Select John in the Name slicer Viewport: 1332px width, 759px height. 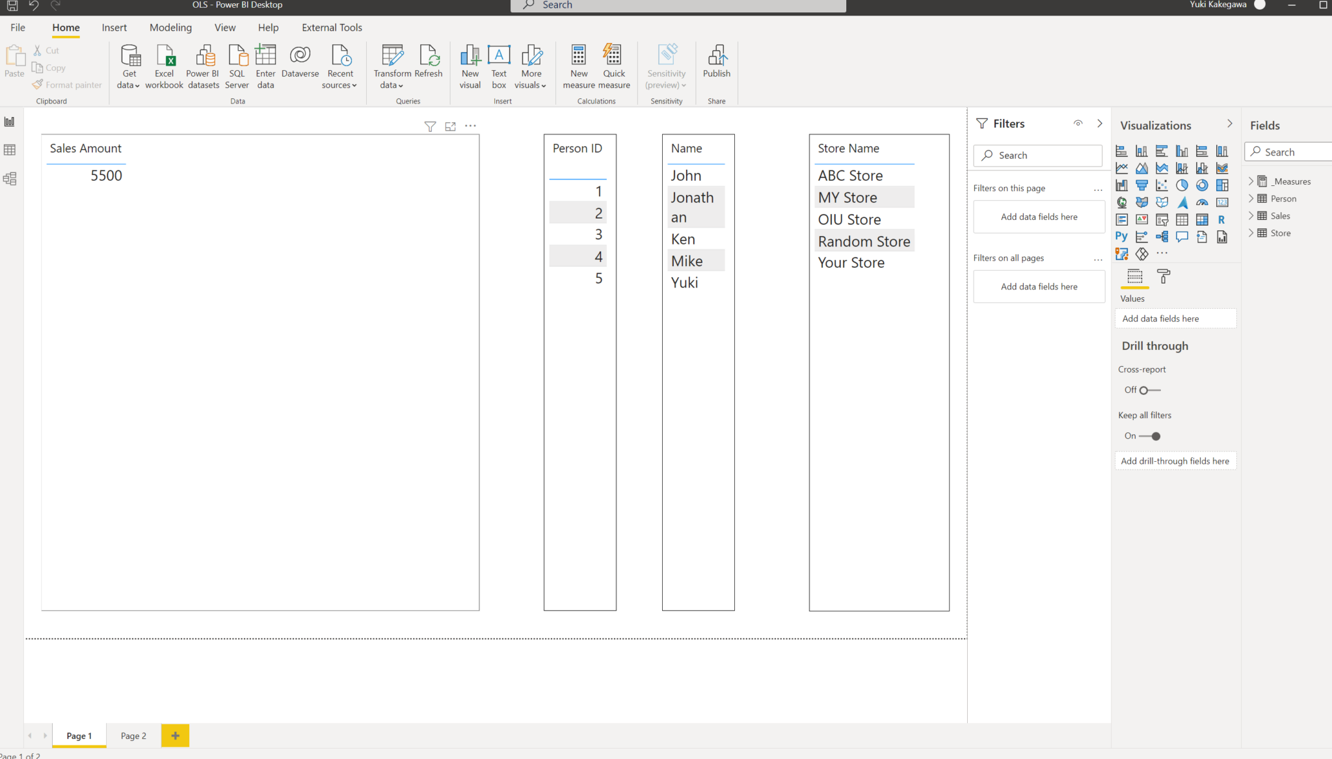coord(686,175)
